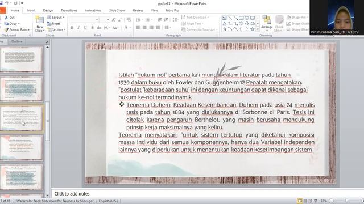
Task: Align text left in Paragraph group
Action: click(138, 28)
